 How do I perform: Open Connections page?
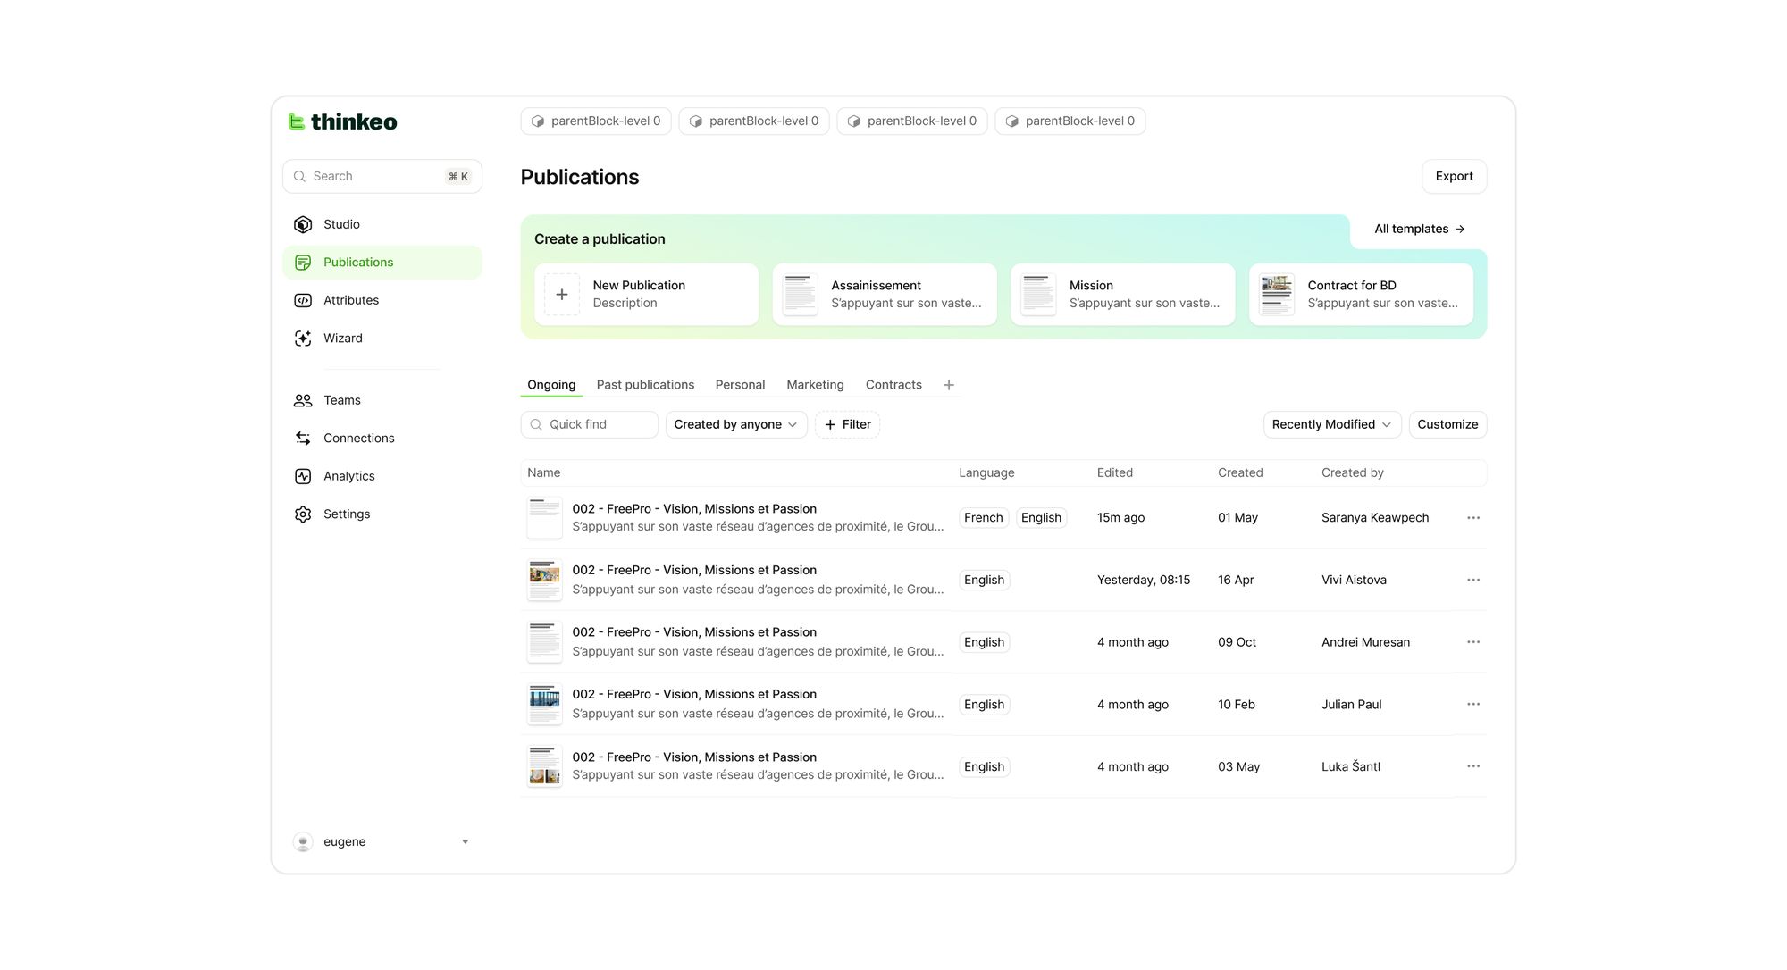[x=382, y=439]
